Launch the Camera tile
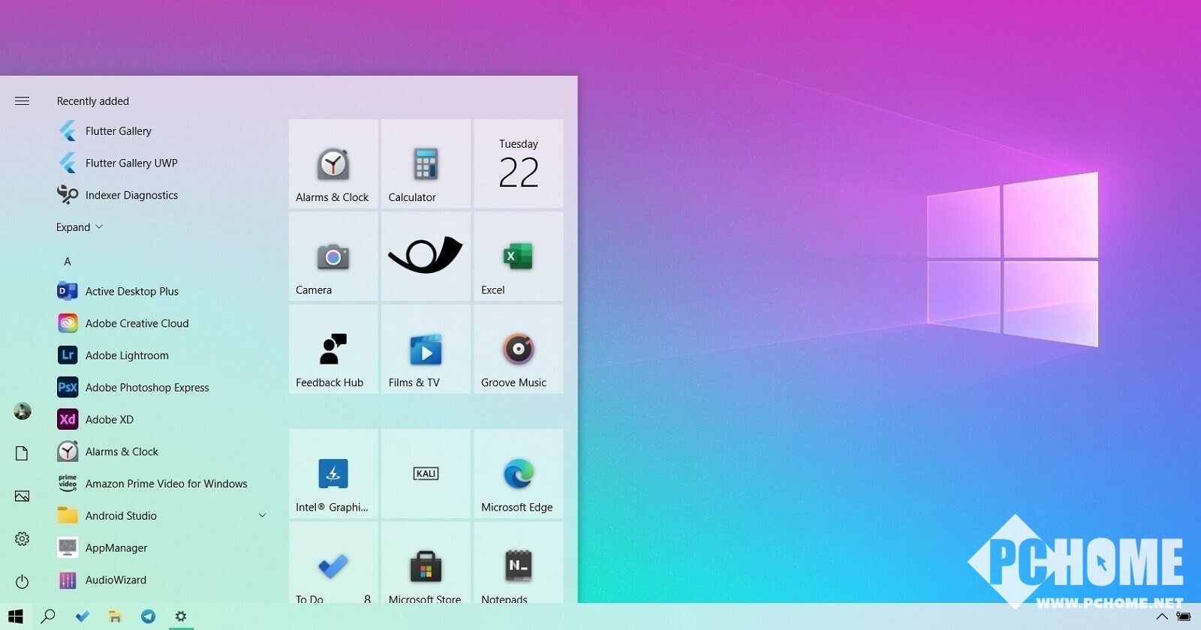This screenshot has height=630, width=1201. tap(333, 257)
